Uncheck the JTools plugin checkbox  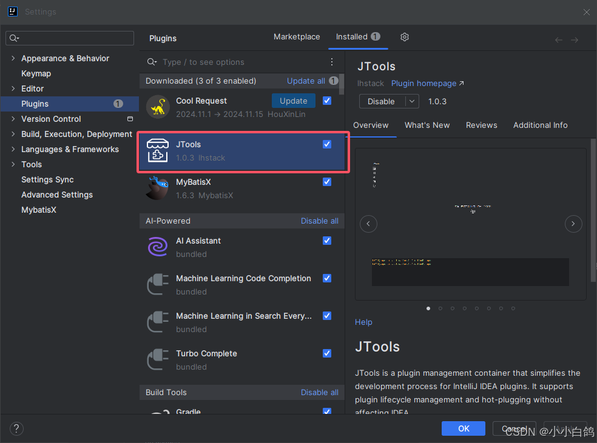(326, 144)
